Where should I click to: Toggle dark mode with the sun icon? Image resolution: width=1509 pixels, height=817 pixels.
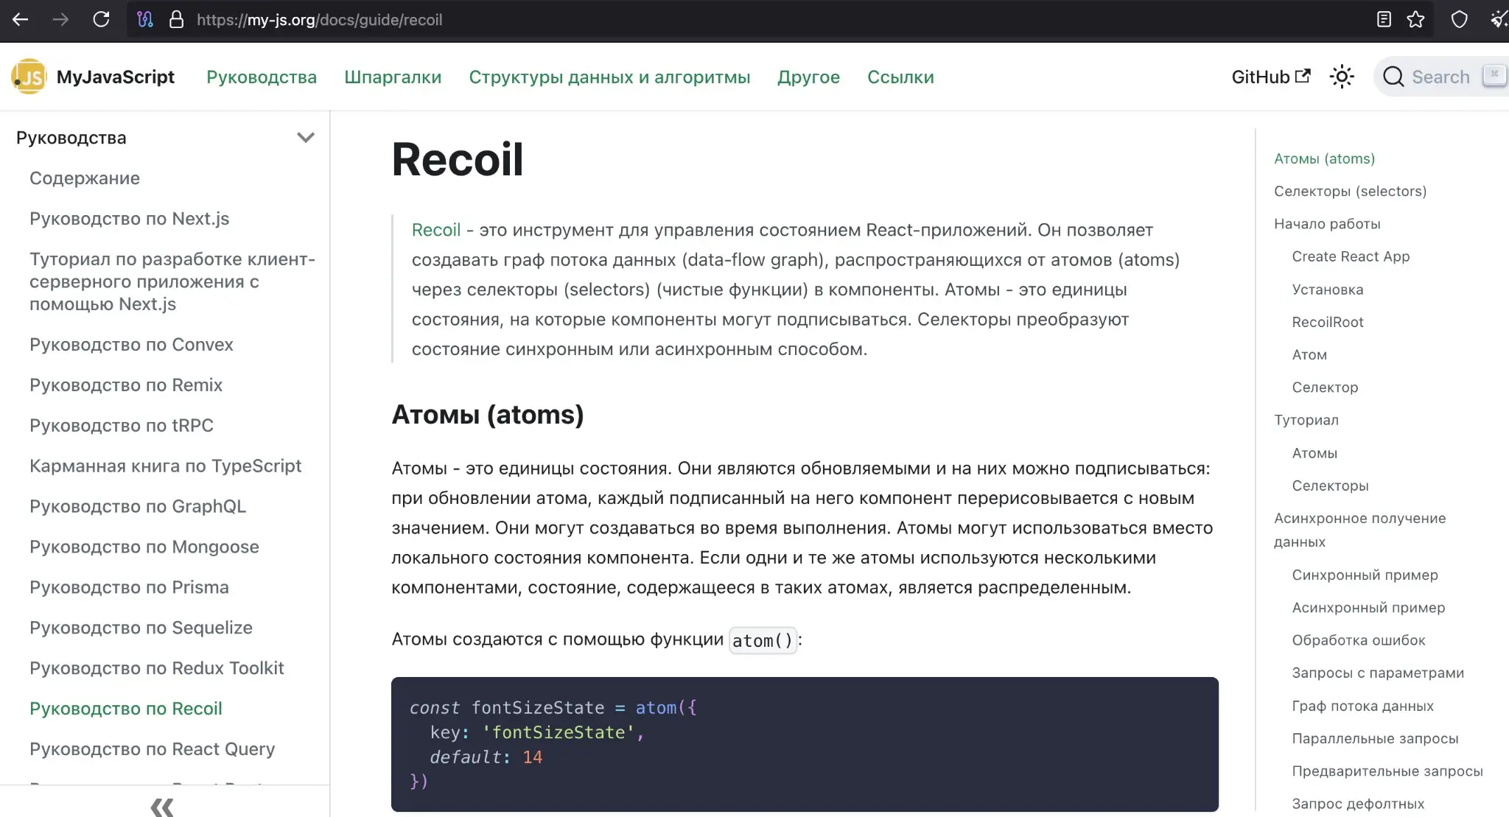pos(1342,77)
